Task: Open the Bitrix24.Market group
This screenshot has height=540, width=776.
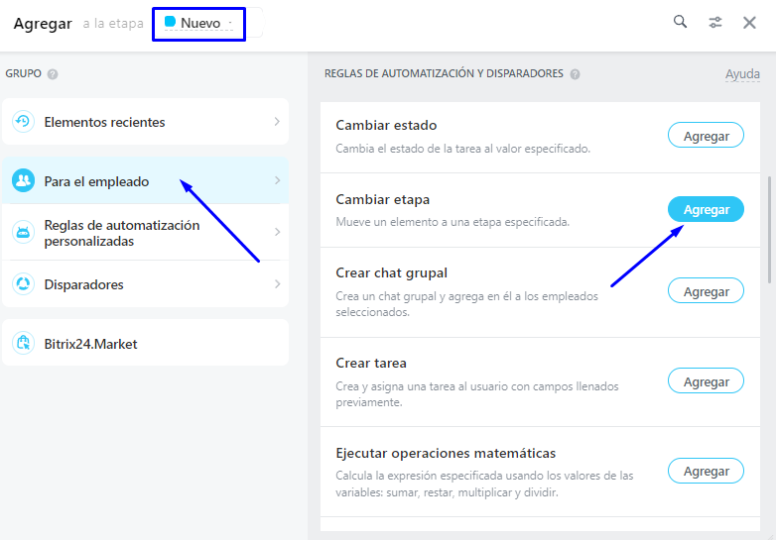Action: coord(90,344)
